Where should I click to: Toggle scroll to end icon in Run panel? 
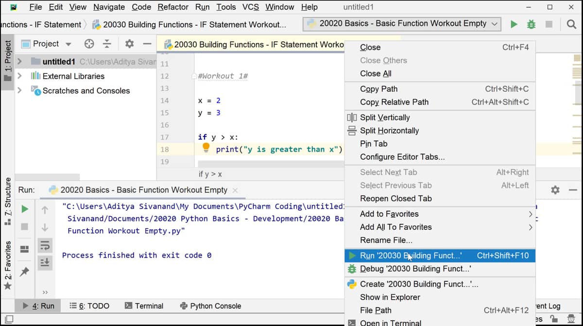45,262
